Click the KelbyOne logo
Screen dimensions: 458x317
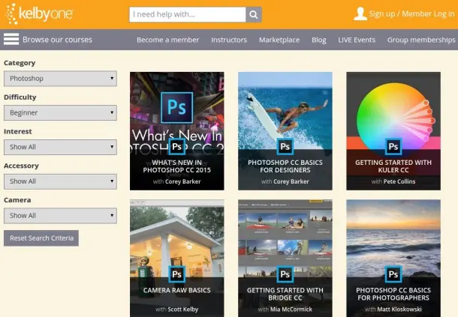coord(40,14)
